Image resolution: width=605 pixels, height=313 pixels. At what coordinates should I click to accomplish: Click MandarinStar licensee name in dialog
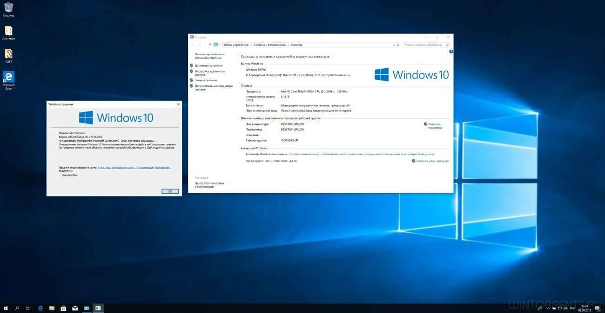(x=70, y=175)
